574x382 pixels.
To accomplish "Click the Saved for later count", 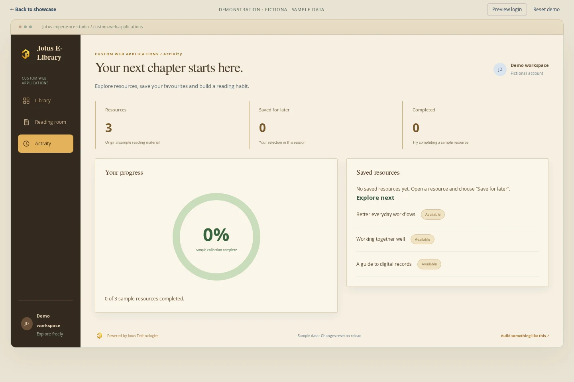I will point(262,128).
